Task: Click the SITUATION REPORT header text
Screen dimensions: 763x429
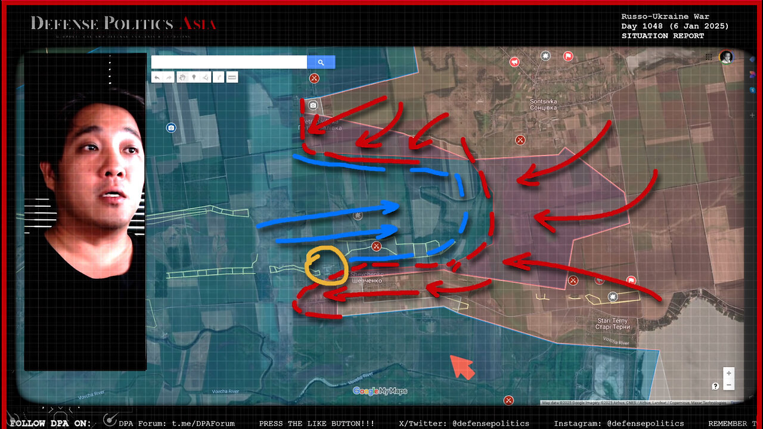Action: (x=663, y=36)
